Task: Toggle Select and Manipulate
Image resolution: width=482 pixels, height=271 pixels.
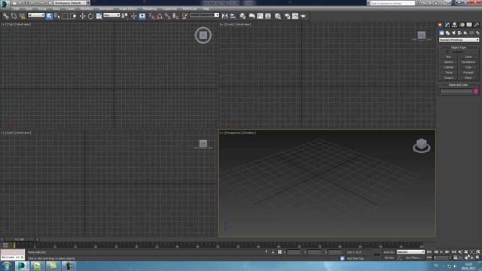Action: (x=134, y=16)
